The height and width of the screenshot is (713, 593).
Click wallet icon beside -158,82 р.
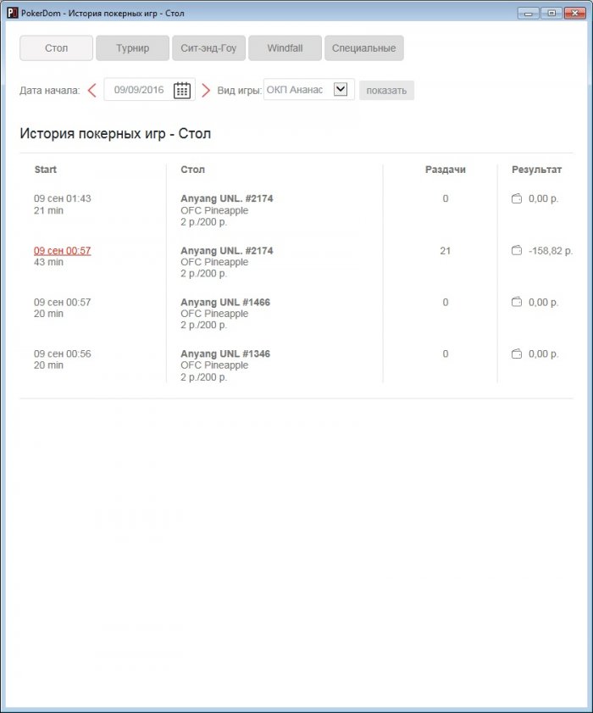click(x=517, y=251)
